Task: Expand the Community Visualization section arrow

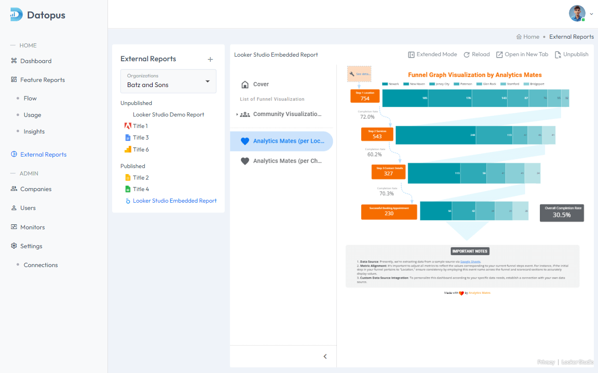Action: coord(237,114)
